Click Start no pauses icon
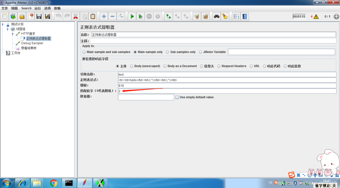This screenshot has width=340, height=188. point(141,17)
